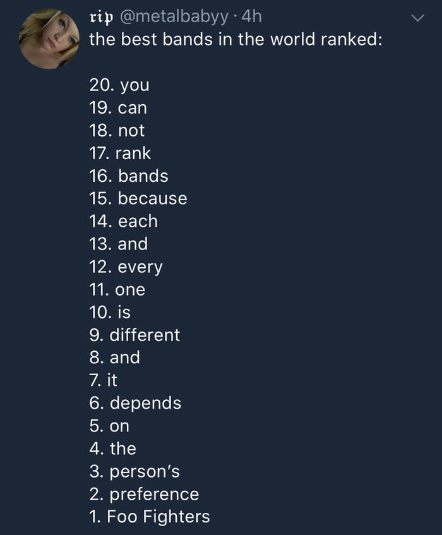Click the line "12. every"
The height and width of the screenshot is (535, 442).
click(126, 267)
